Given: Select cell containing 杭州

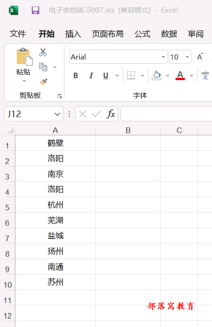Looking at the screenshot, I should 55,205.
